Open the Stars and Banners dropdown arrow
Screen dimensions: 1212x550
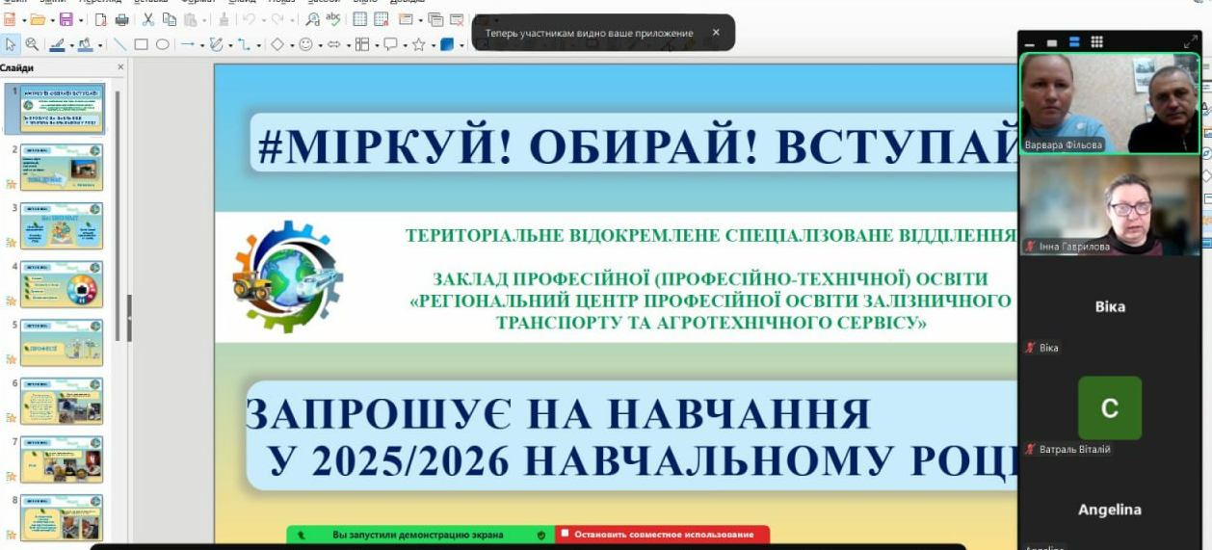434,45
